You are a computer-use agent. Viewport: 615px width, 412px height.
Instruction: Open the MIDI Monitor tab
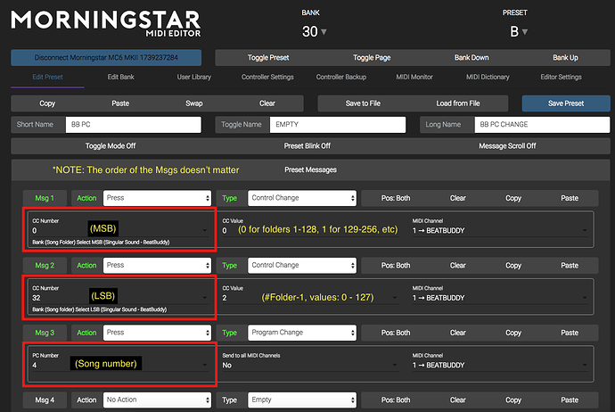[x=414, y=77]
